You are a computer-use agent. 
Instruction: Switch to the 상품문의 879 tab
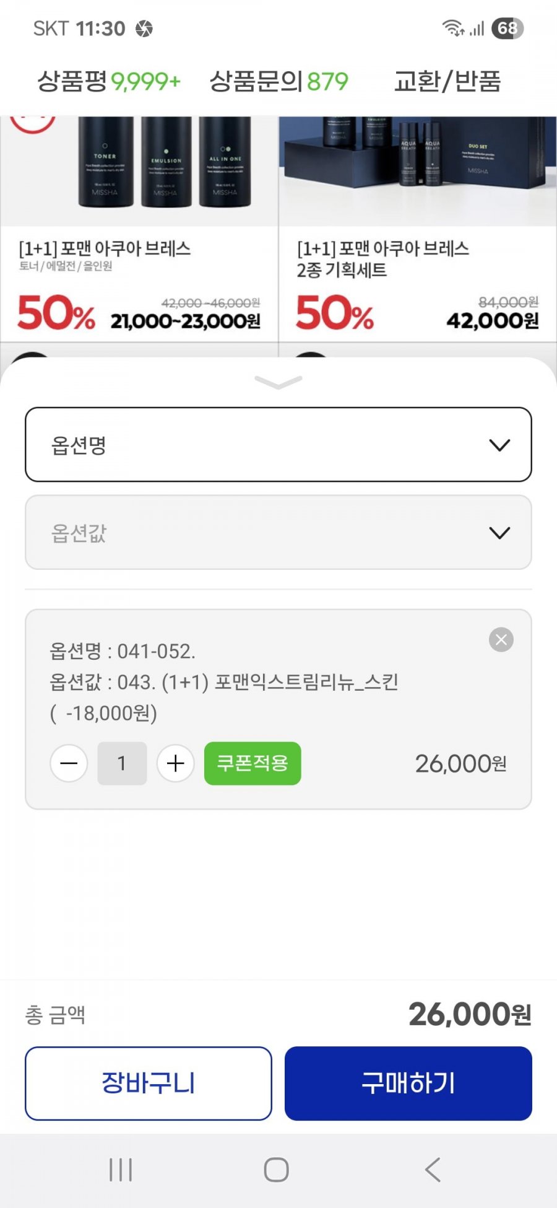click(x=278, y=81)
